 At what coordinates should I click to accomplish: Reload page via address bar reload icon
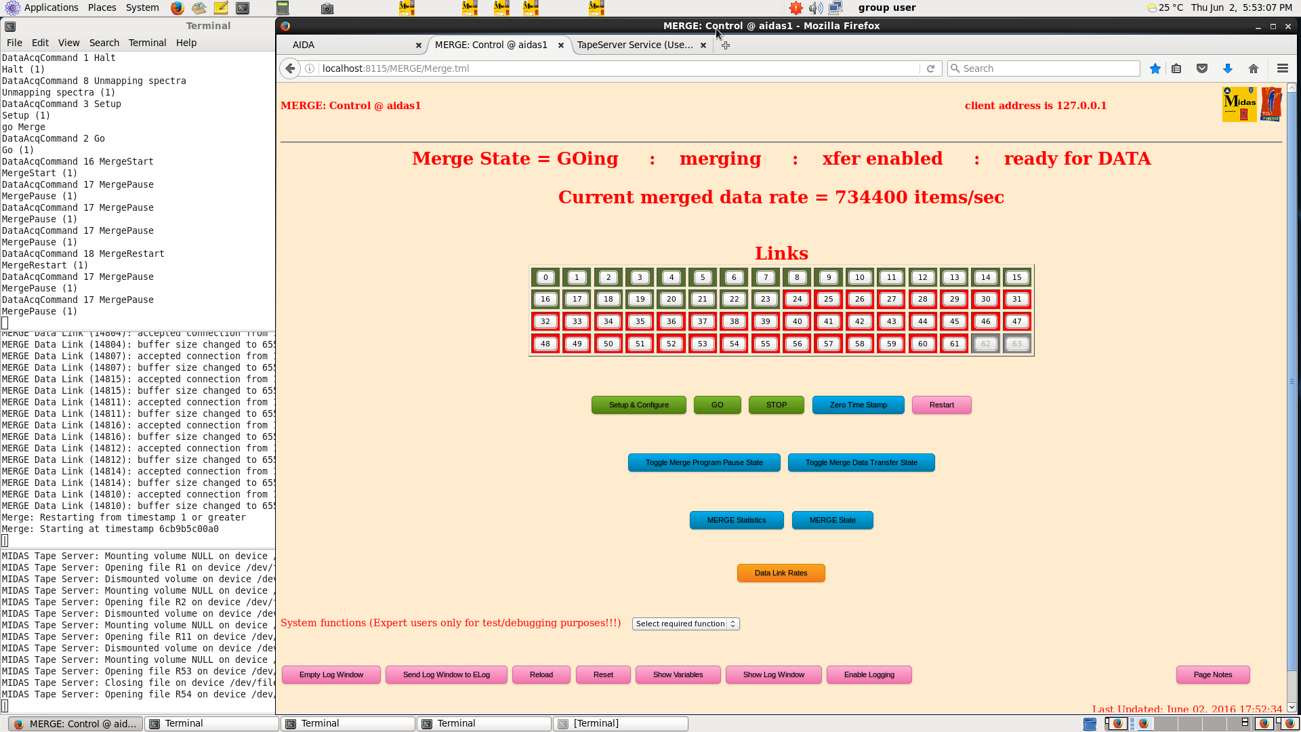click(x=930, y=68)
